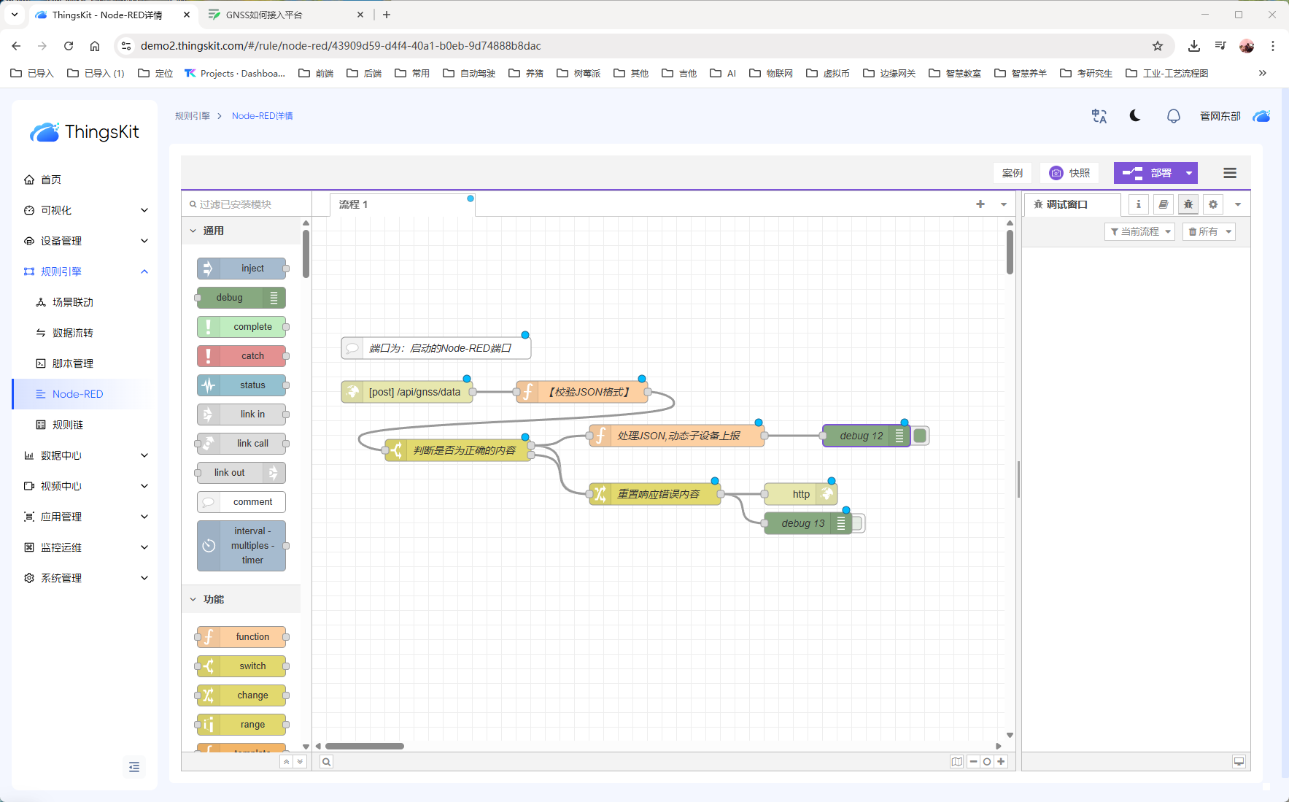The height and width of the screenshot is (802, 1289).
Task: Open the debug messages sidebar tab icon
Action: (x=1188, y=204)
